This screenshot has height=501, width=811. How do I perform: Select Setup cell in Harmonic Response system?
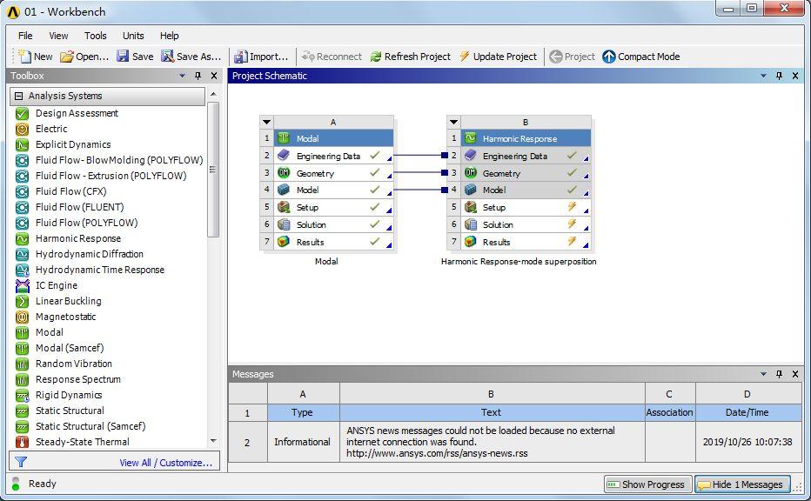click(x=526, y=207)
